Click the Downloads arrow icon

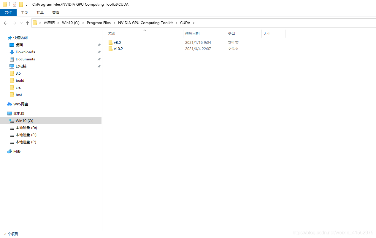pyautogui.click(x=12, y=52)
